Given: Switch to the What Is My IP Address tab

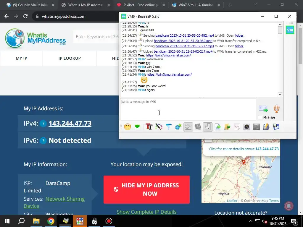Looking at the screenshot, I should [x=86, y=5].
